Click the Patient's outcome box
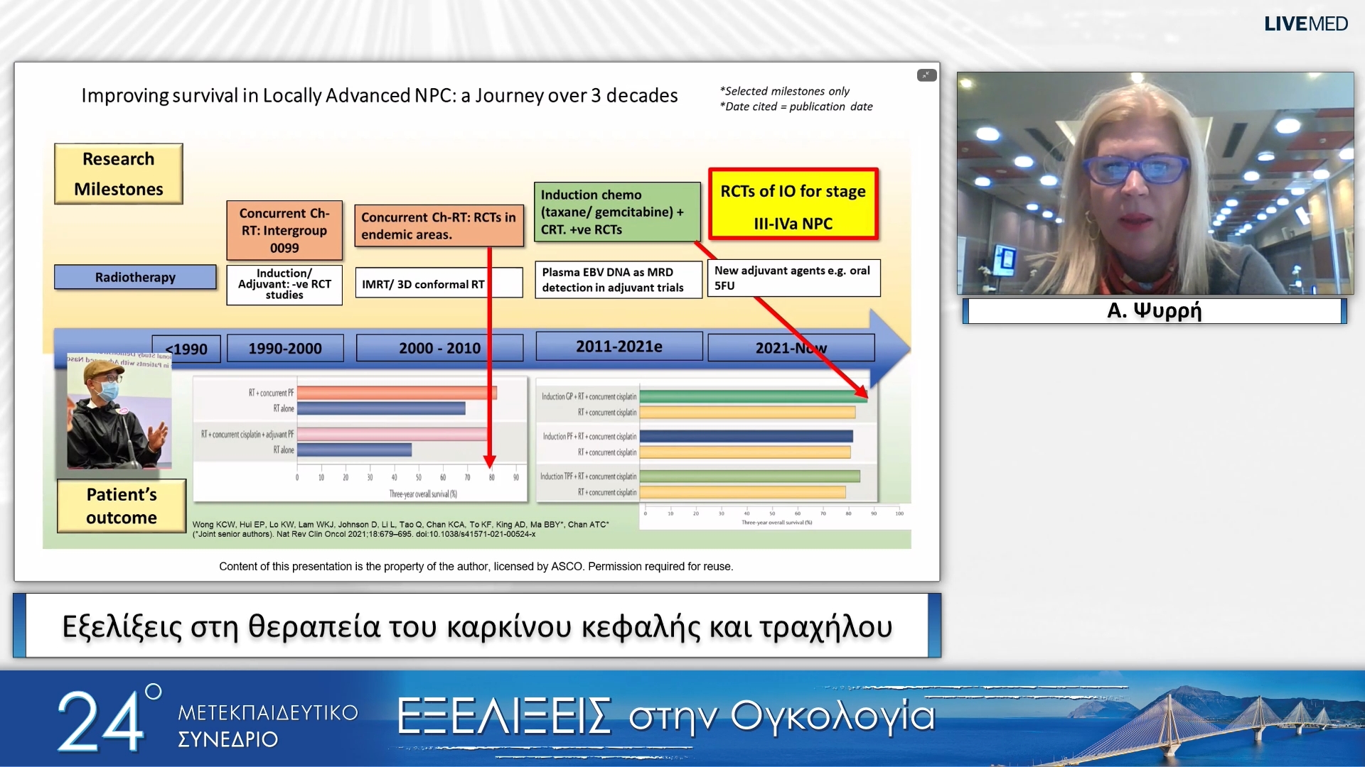1365x767 pixels. (x=121, y=506)
